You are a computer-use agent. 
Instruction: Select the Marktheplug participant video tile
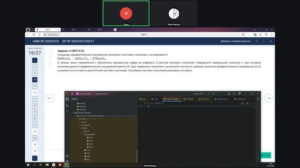pos(174,14)
